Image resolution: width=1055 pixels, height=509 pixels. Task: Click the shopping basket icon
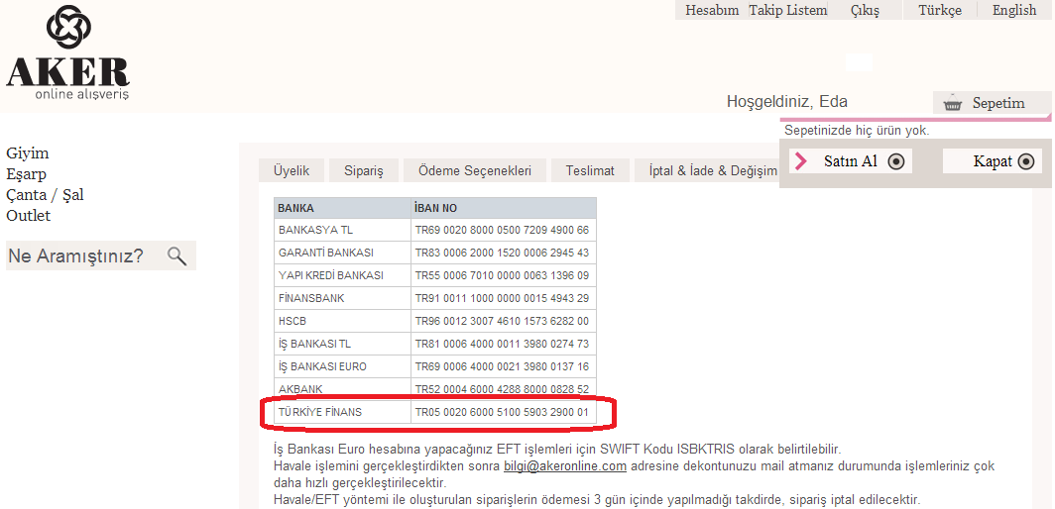(x=952, y=104)
